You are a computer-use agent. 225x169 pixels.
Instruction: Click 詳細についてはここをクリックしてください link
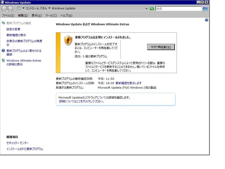[82, 101]
